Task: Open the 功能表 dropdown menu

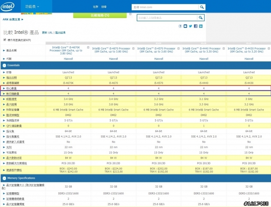Action: pos(32,7)
